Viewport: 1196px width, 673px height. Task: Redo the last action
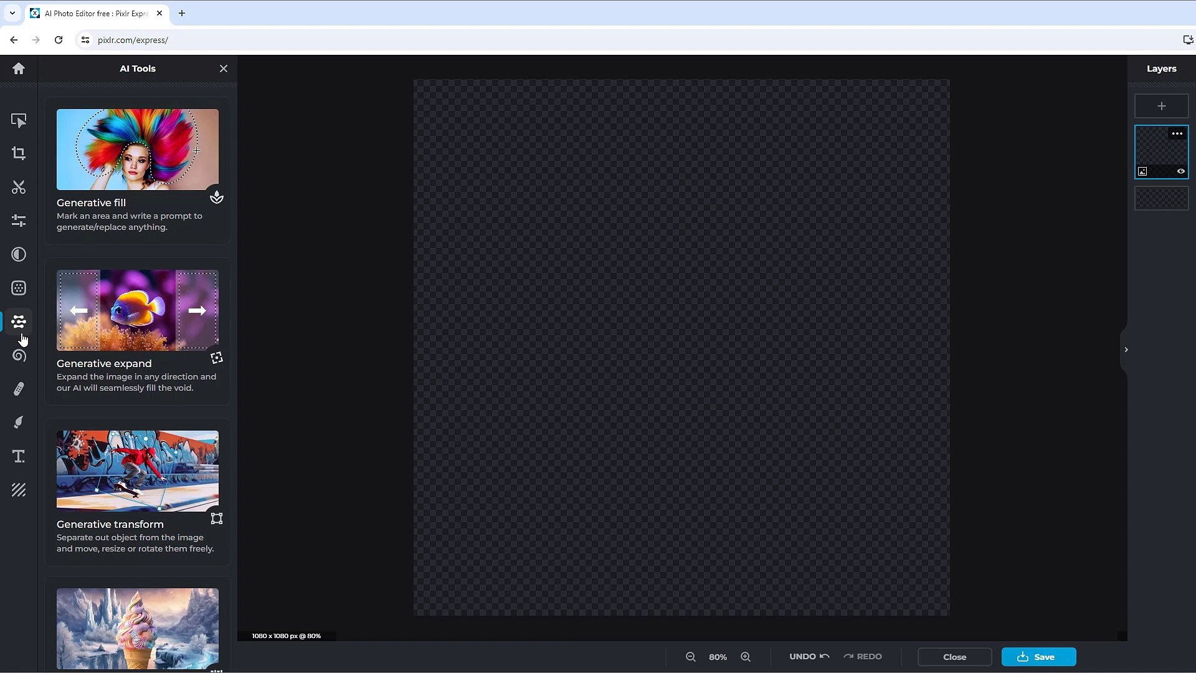click(863, 656)
